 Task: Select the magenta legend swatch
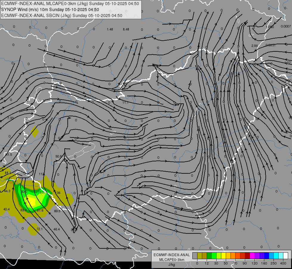[252, 256]
